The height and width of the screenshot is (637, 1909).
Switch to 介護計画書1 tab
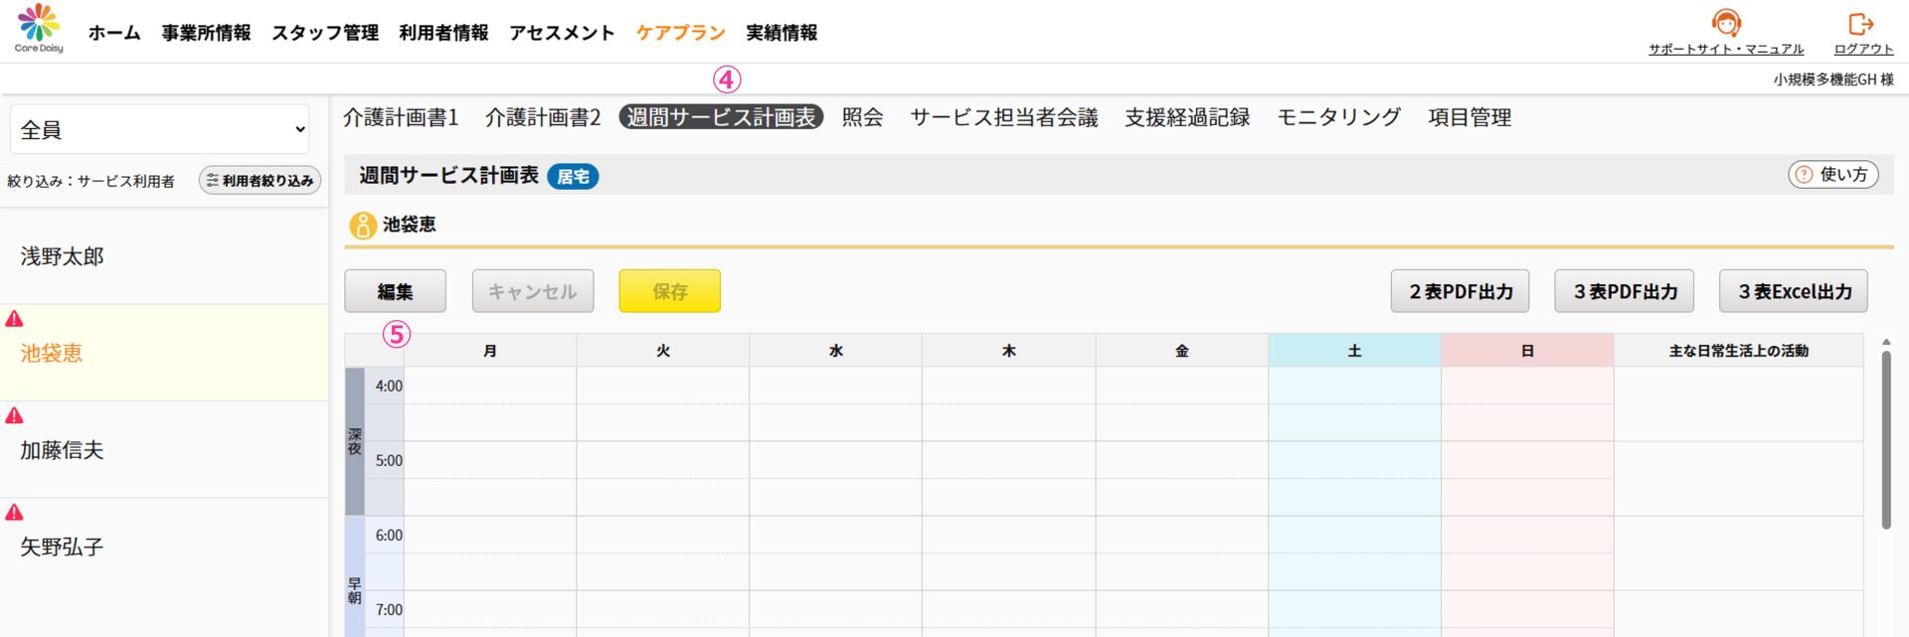[401, 118]
